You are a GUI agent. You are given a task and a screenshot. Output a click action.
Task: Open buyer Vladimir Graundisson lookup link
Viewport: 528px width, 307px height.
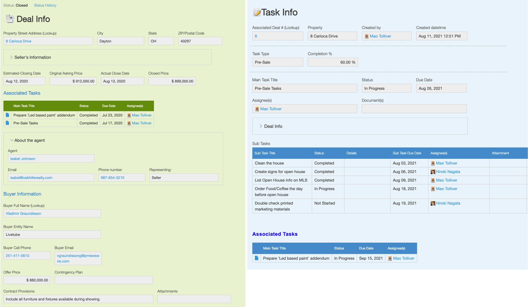pyautogui.click(x=23, y=213)
